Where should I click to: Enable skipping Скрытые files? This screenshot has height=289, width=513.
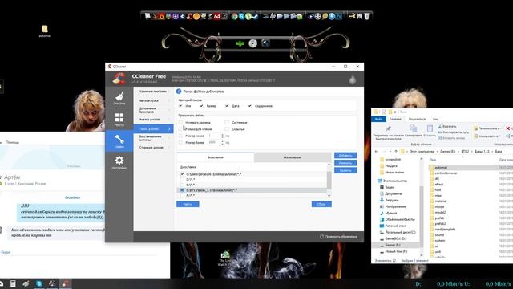tap(227, 129)
